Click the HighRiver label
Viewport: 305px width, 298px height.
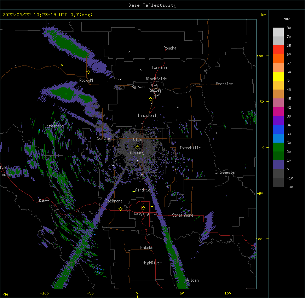click(152, 263)
